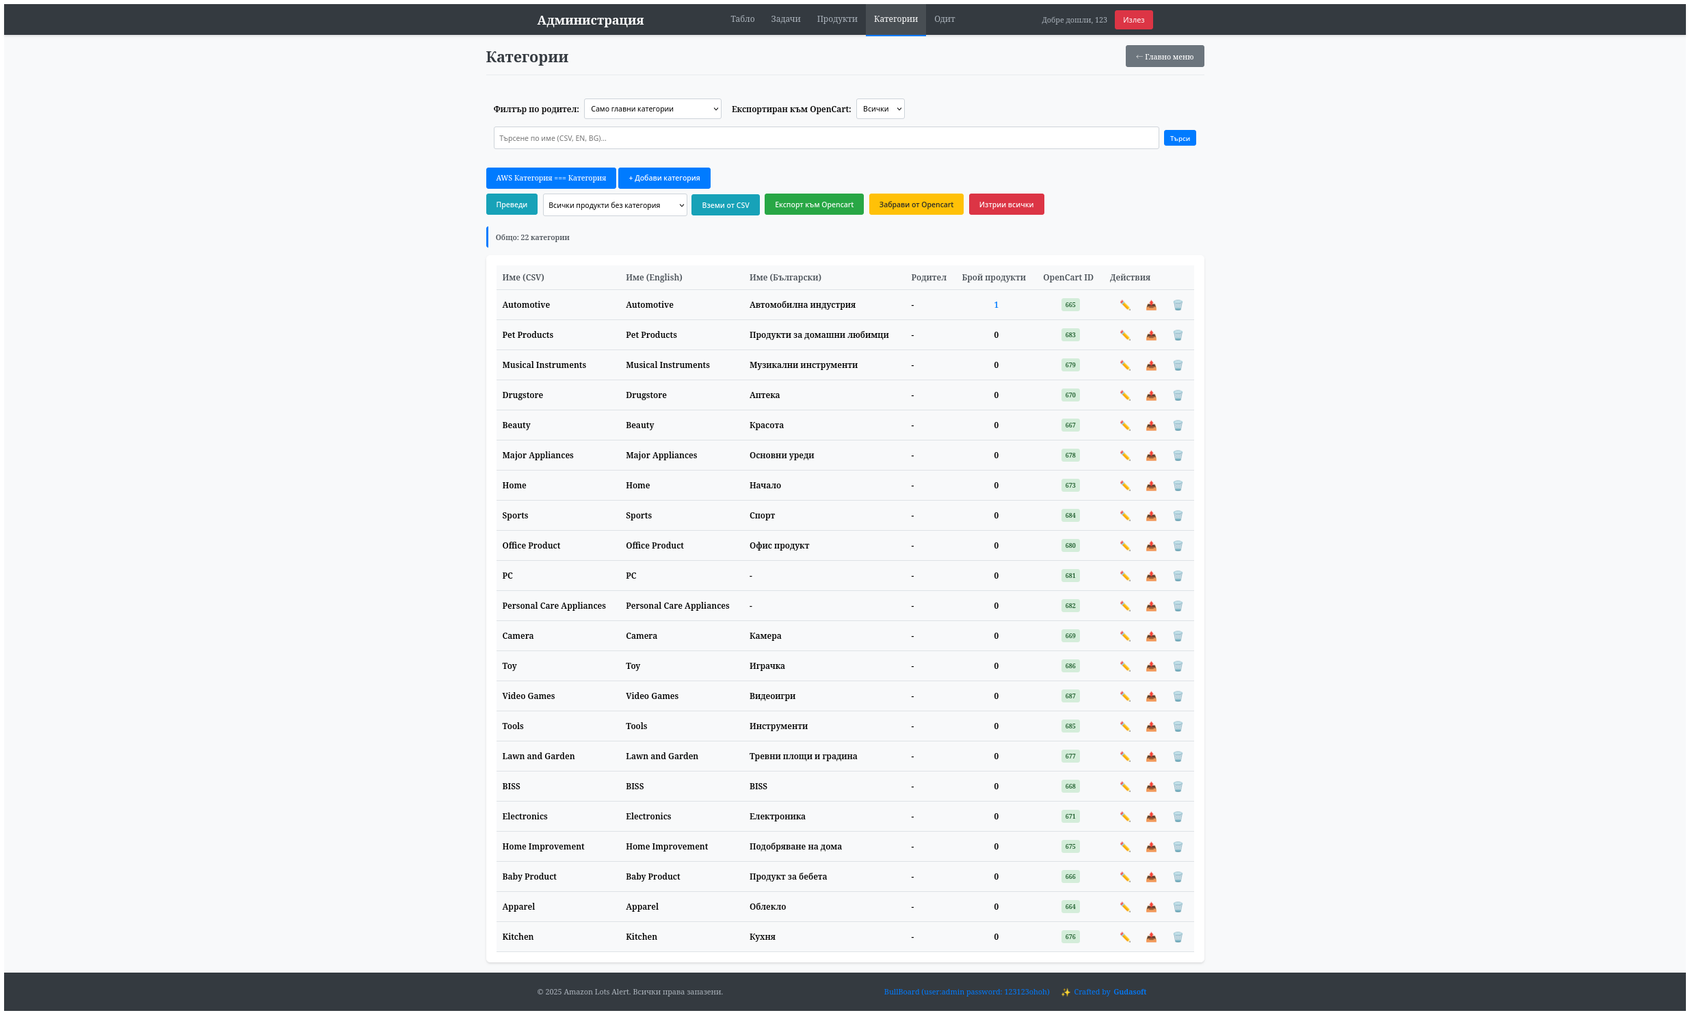The height and width of the screenshot is (1015, 1690).
Task: Switch to the Продукти tab
Action: point(836,19)
